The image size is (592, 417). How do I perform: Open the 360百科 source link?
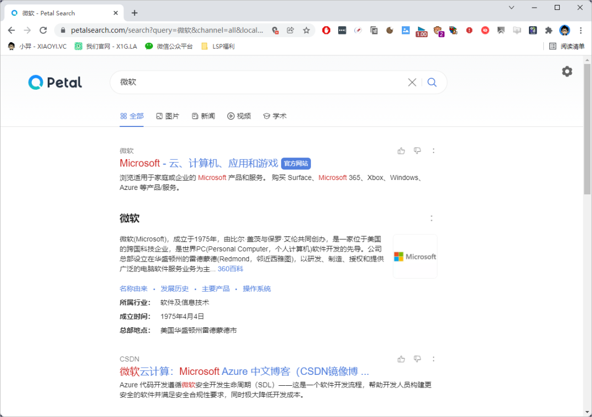[x=230, y=269]
